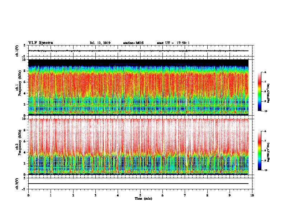
Task: Click the lower color bar's log(PSD) label
Action: click(269, 152)
